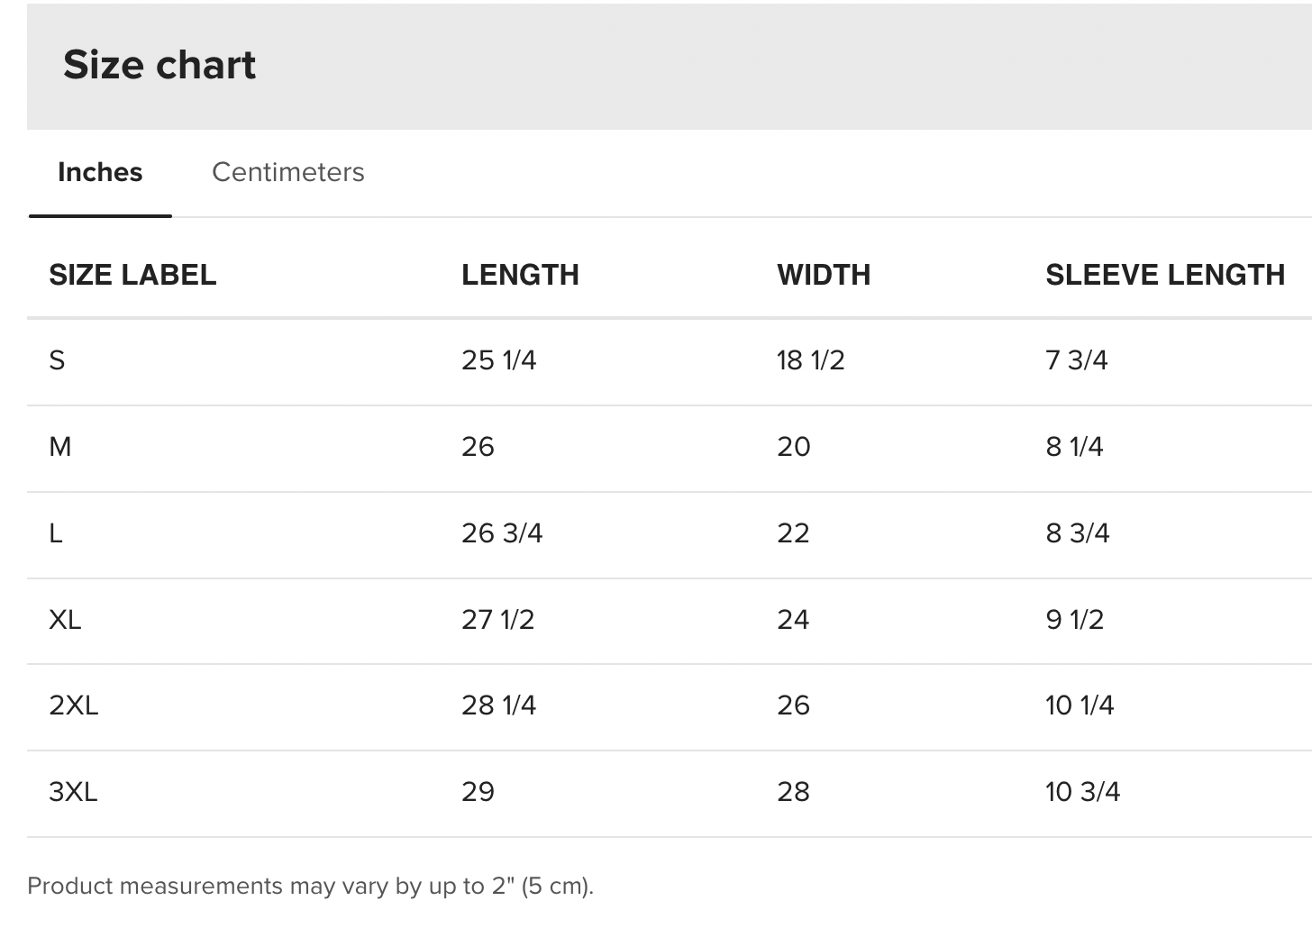Click the Size chart heading

[x=159, y=65]
